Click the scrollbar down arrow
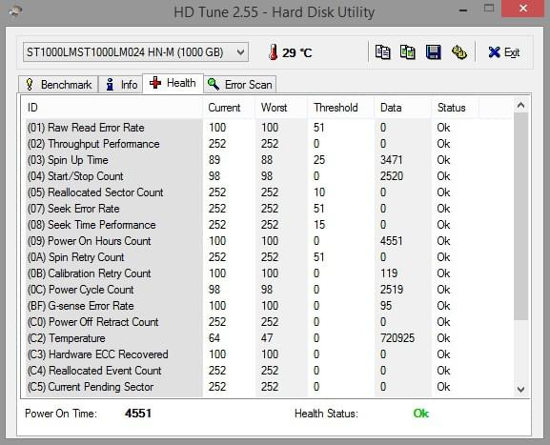 point(520,389)
